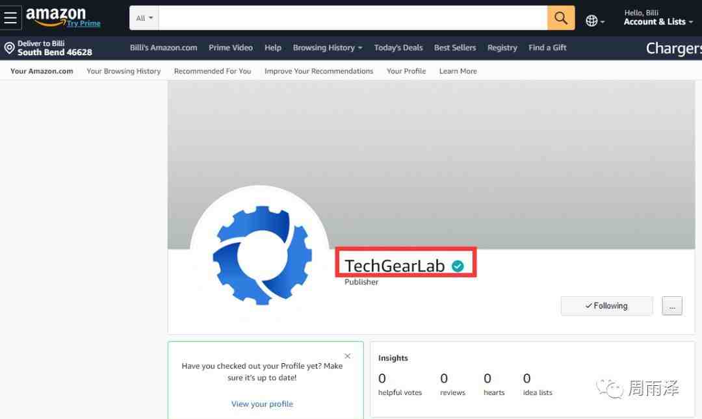This screenshot has height=419, width=702.
Task: Click inside the search text field
Action: 352,18
